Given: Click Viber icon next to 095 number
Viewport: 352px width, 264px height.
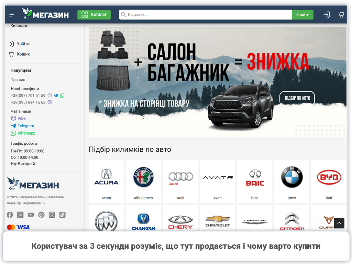Looking at the screenshot, I should [49, 102].
